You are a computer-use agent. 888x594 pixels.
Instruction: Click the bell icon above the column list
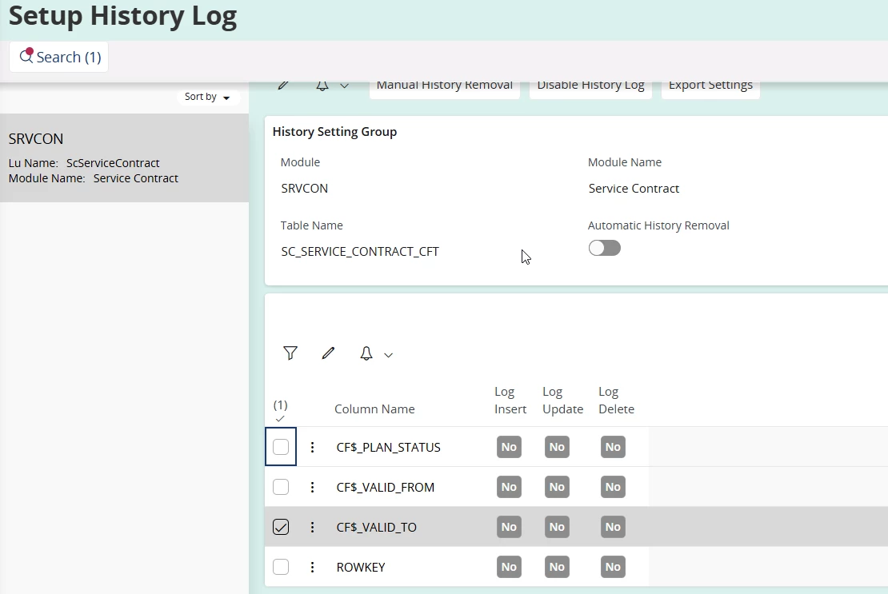pos(366,353)
